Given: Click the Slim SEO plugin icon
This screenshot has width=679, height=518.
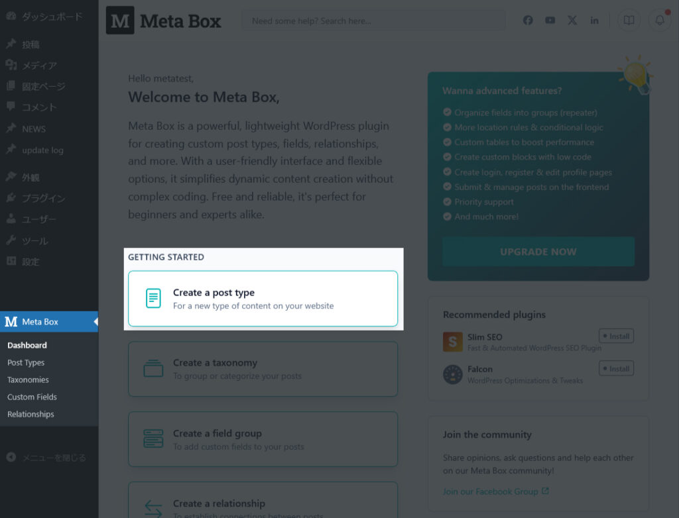Looking at the screenshot, I should [x=452, y=342].
